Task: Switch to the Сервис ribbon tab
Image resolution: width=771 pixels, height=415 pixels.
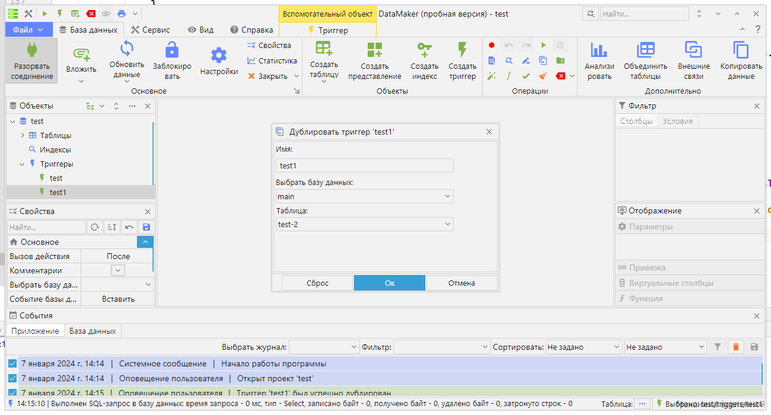Action: point(151,30)
